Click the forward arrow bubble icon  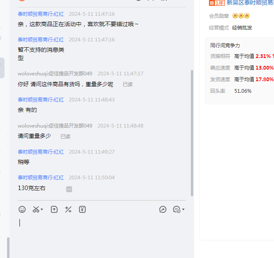(163, 210)
